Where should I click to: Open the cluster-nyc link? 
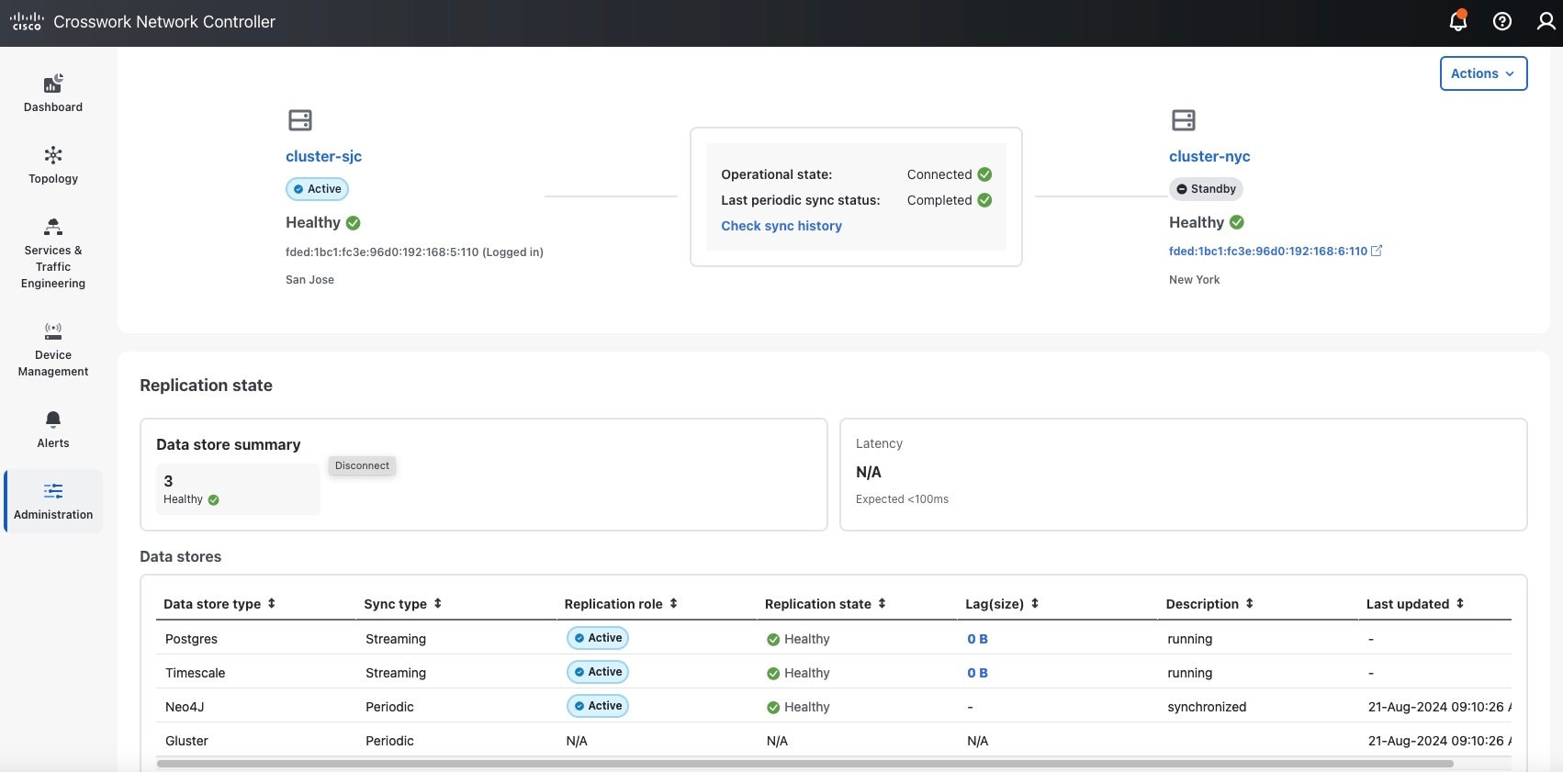click(1209, 156)
